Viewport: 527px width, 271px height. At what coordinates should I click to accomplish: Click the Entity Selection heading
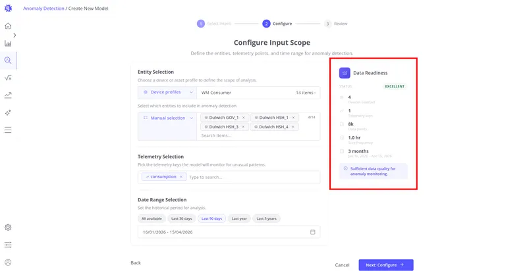[x=155, y=72]
